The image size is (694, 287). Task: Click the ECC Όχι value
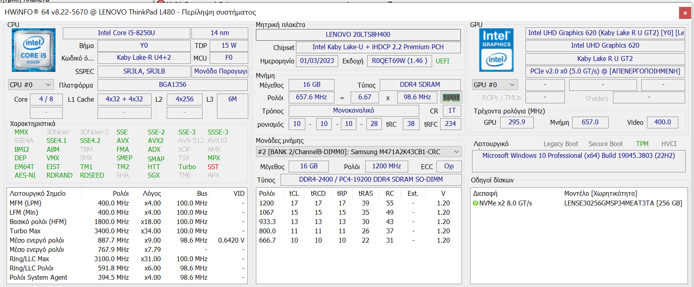click(449, 166)
